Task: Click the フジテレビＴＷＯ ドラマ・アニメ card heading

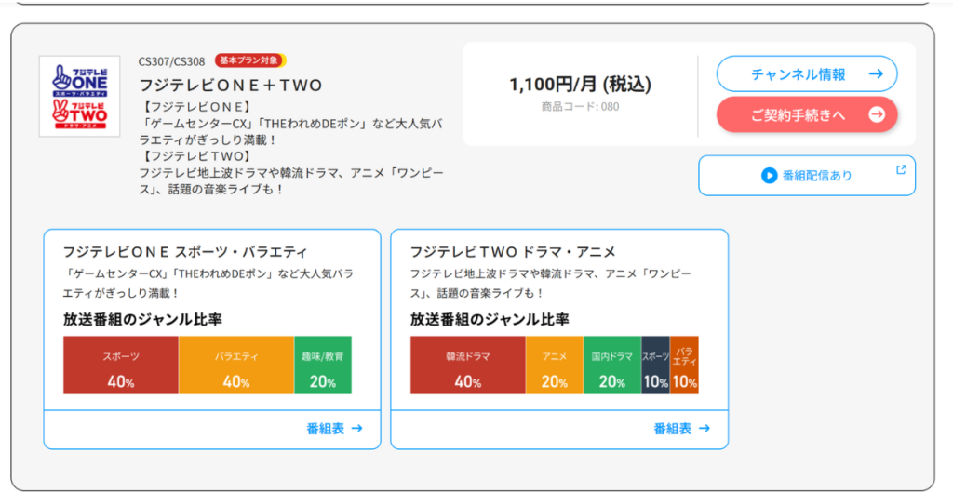Action: [x=513, y=252]
